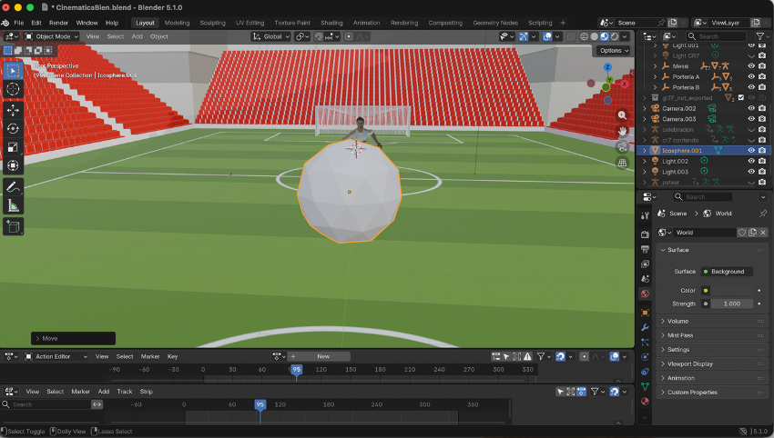Choose the Move tool in toolbar
The height and width of the screenshot is (438, 774).
(x=14, y=110)
